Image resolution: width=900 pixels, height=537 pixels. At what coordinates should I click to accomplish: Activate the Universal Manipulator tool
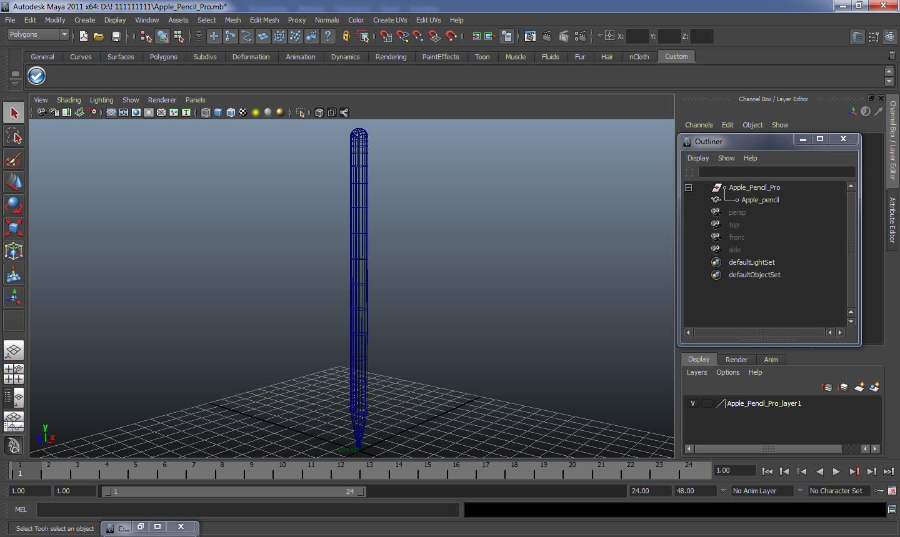14,251
